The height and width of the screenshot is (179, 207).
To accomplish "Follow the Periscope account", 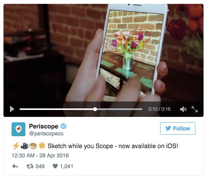I will tap(178, 128).
